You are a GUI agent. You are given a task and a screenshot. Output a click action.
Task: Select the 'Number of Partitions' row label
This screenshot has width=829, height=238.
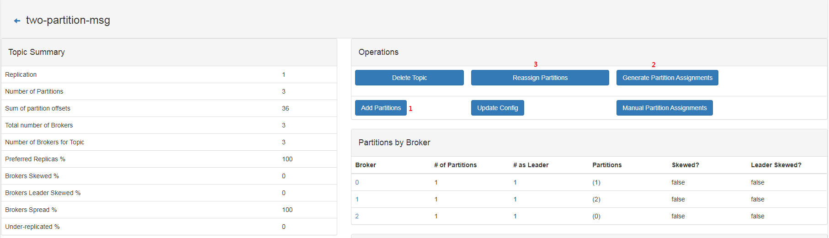pyautogui.click(x=34, y=91)
